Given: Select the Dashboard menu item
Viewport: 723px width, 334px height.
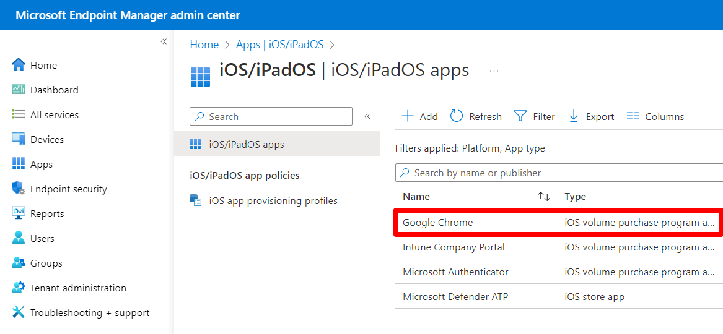Looking at the screenshot, I should [x=55, y=90].
